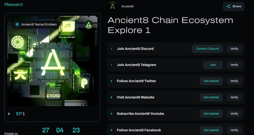Click Join for the Telegram task
The height and width of the screenshot is (135, 254).
[213, 65]
